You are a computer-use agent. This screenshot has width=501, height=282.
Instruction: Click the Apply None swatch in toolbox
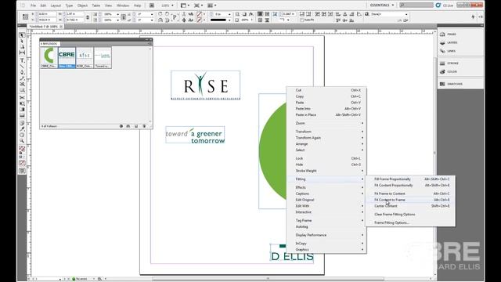[x=22, y=164]
